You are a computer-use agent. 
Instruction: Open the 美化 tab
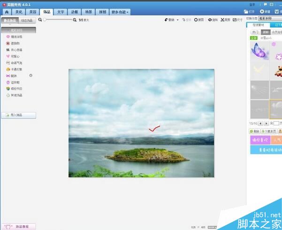click(x=19, y=12)
